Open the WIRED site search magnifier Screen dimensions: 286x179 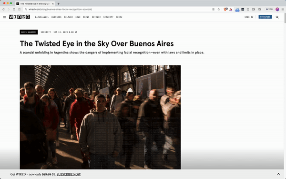click(277, 17)
